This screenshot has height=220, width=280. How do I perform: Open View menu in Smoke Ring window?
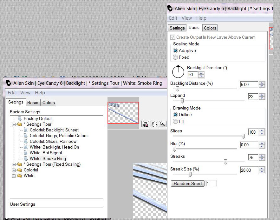[x=25, y=93]
